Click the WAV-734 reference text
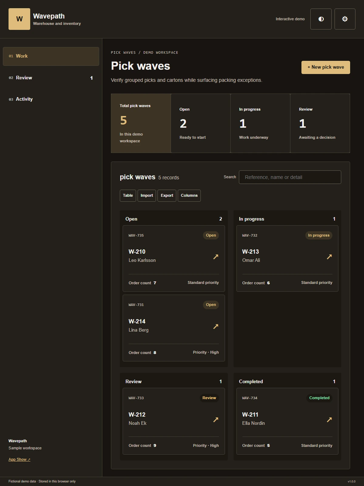 click(x=250, y=398)
